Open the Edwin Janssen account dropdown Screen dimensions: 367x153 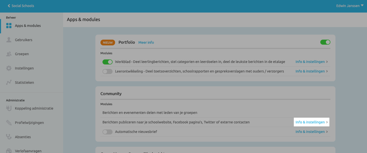[x=350, y=6]
